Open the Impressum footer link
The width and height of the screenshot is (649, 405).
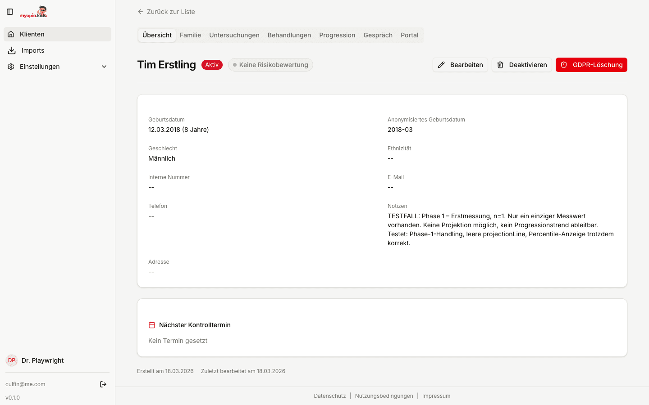pyautogui.click(x=436, y=396)
